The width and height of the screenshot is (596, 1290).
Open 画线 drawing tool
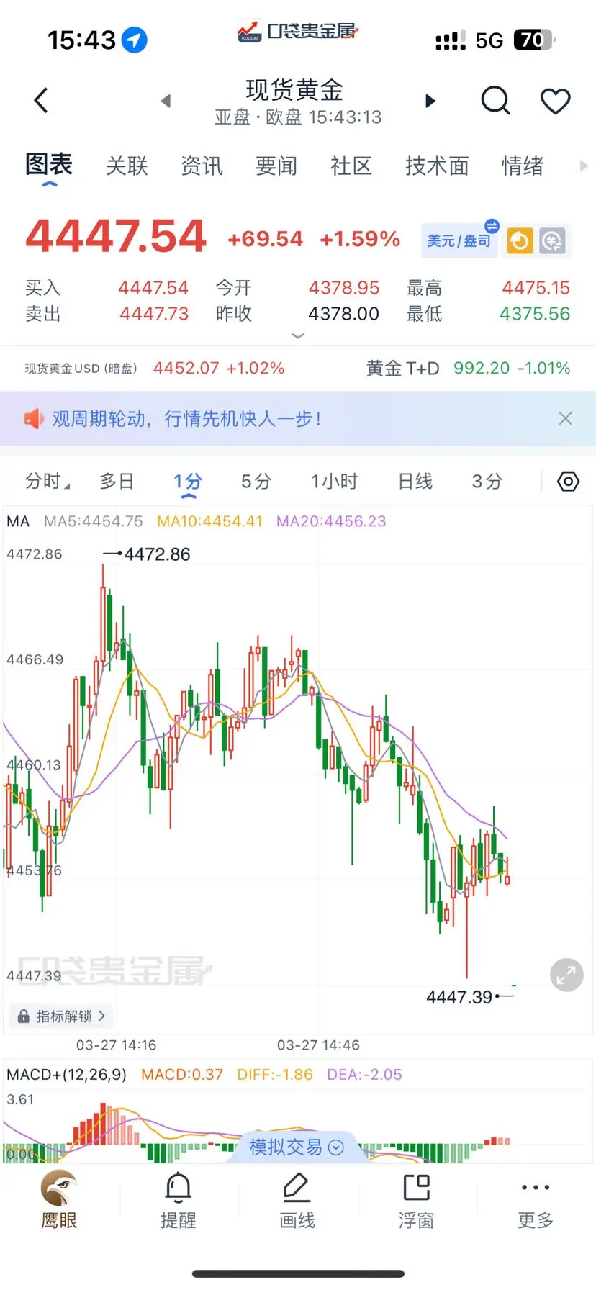(x=297, y=1199)
